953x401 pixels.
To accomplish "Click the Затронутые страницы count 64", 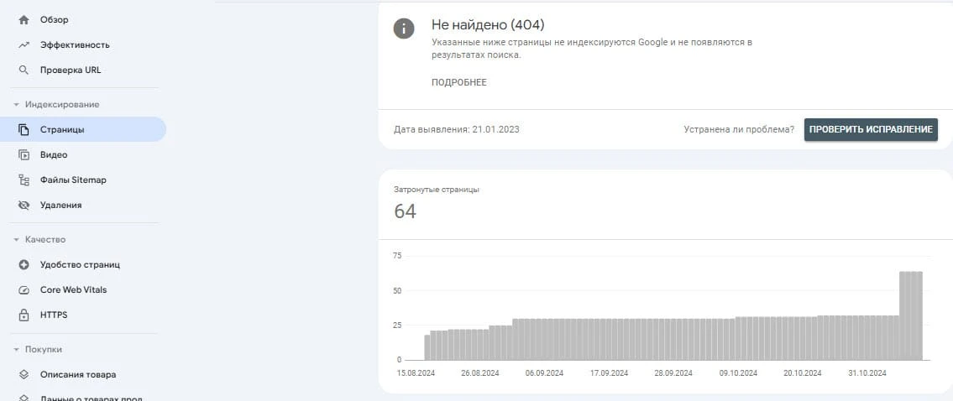I will pos(405,211).
